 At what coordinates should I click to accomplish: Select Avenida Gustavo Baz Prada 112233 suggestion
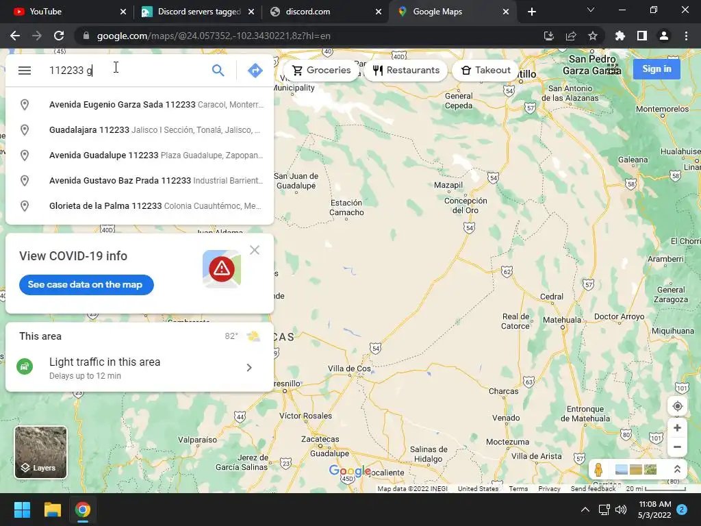point(140,181)
